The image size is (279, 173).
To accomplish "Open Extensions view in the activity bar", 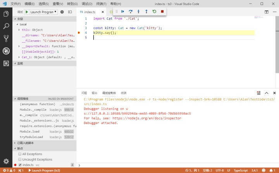I will (6, 63).
